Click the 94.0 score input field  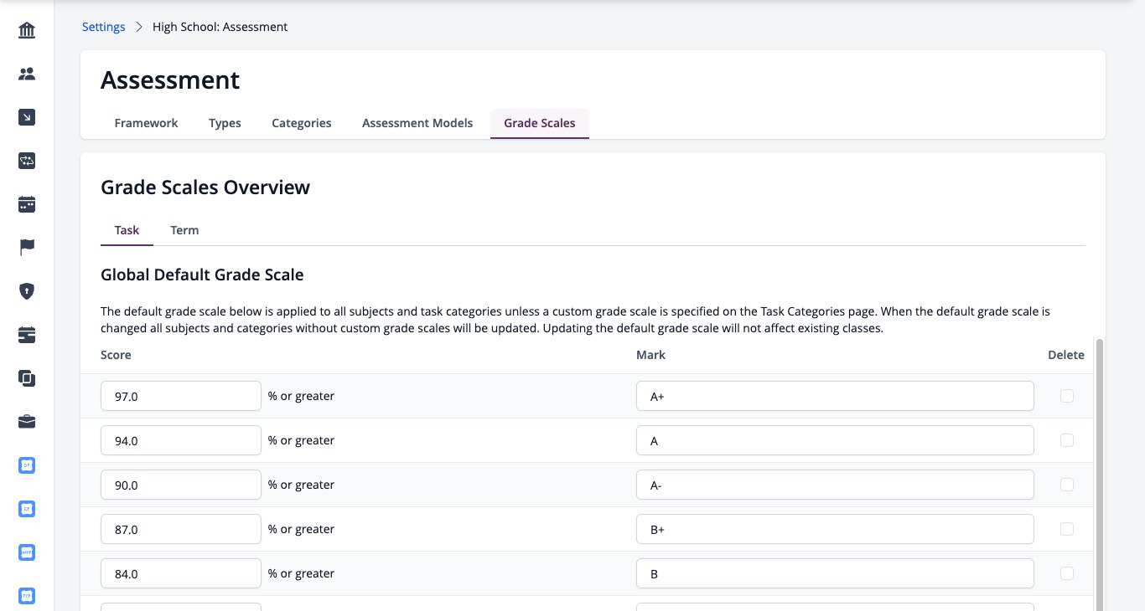click(x=181, y=440)
